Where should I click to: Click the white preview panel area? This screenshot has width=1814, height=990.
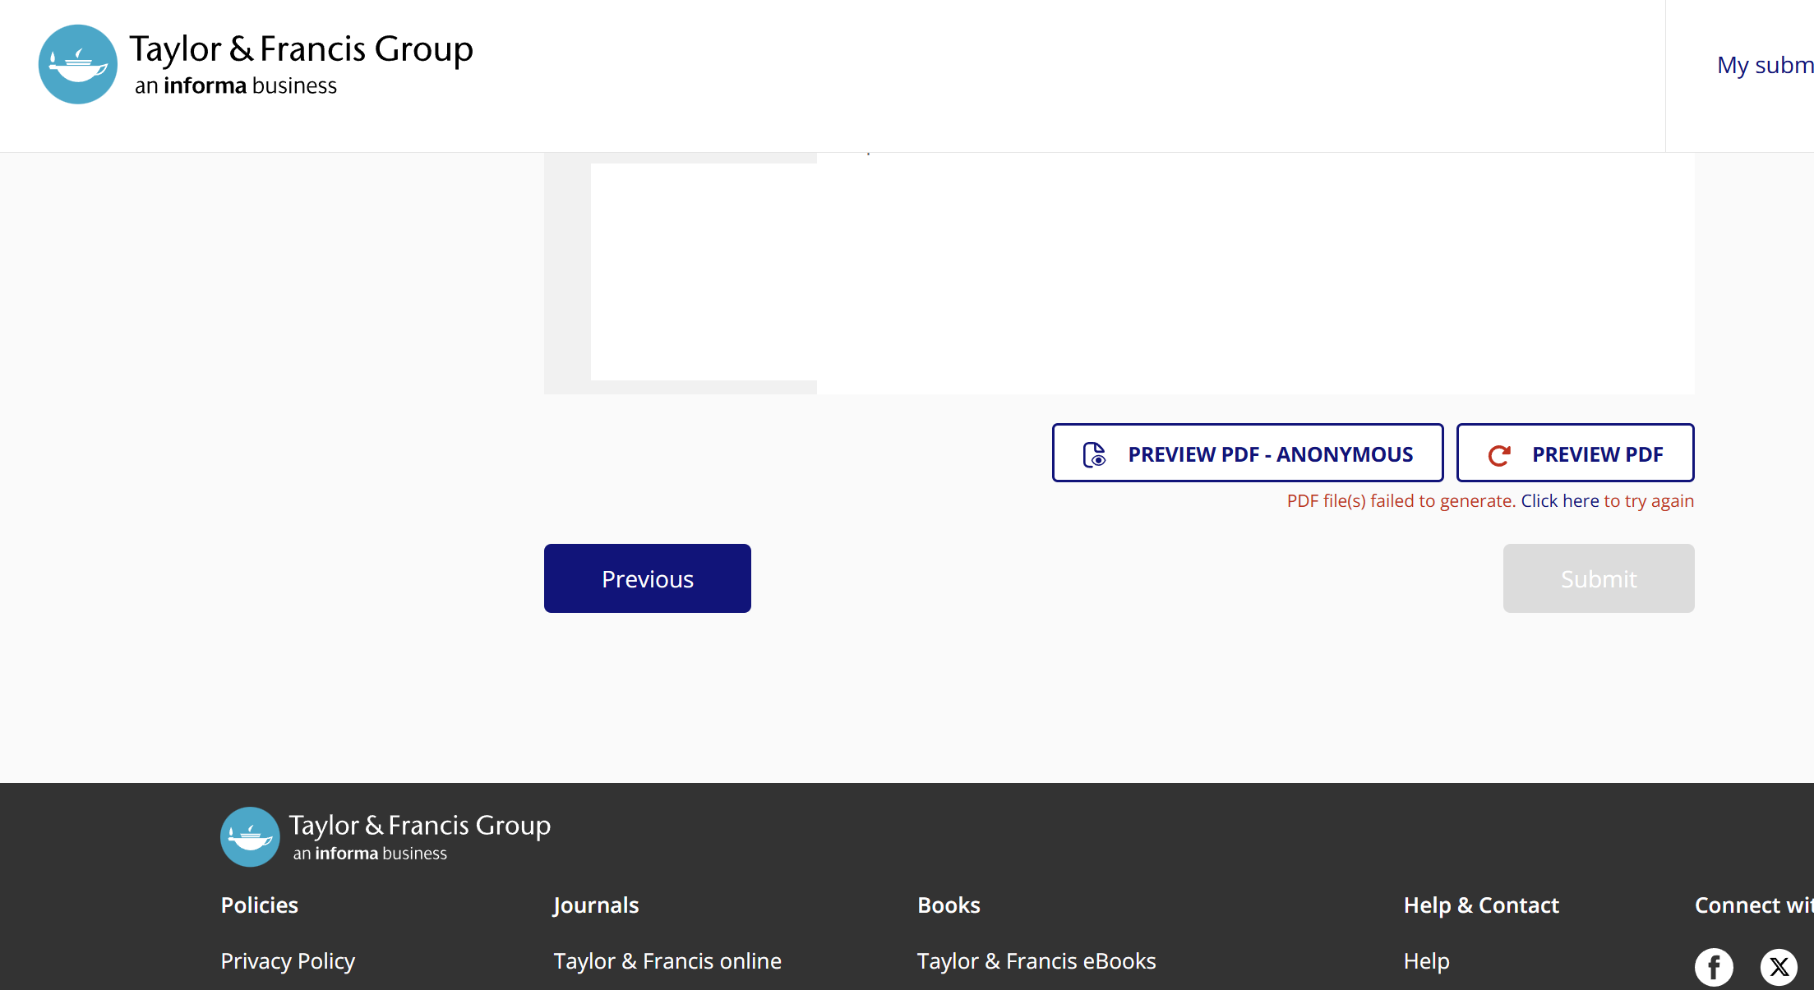(x=1151, y=271)
